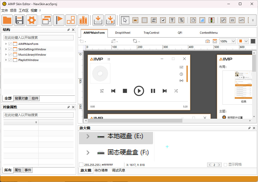258x182 pixels.
Task: Open project settings gear icon
Action: [x=32, y=20]
